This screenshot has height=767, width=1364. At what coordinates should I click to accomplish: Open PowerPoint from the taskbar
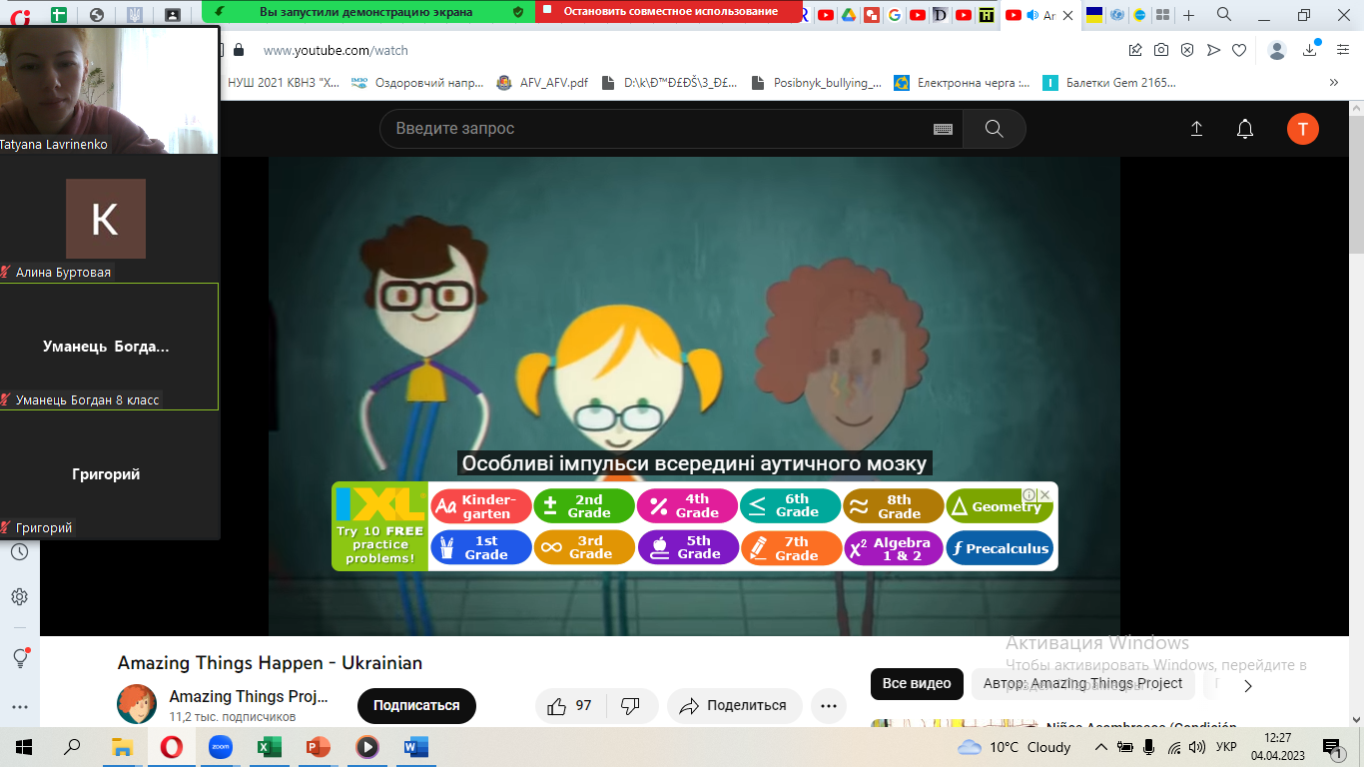click(318, 747)
